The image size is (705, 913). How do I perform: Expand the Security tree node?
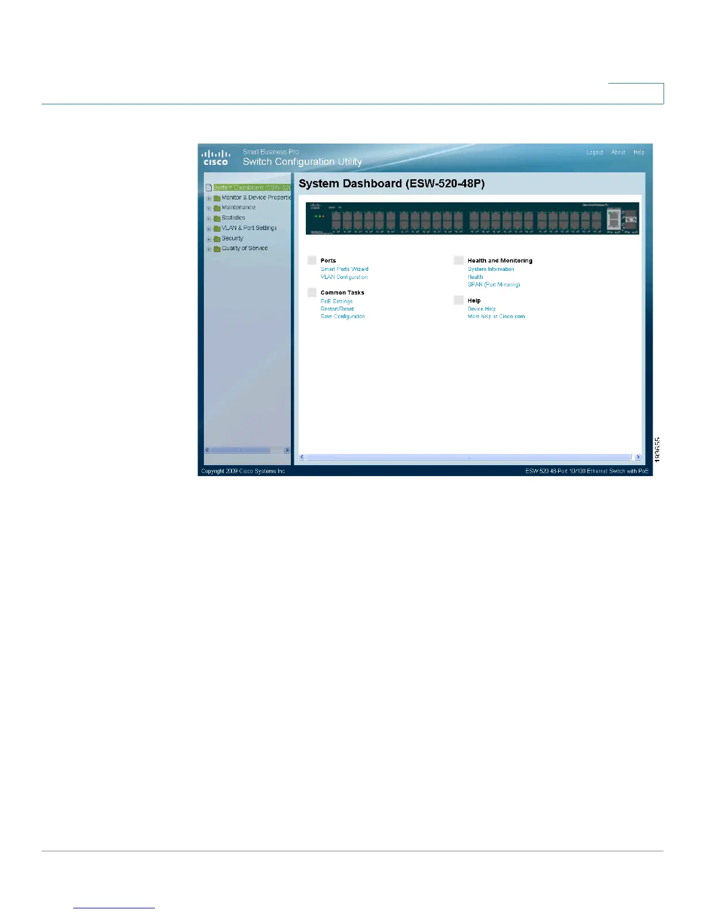[209, 239]
